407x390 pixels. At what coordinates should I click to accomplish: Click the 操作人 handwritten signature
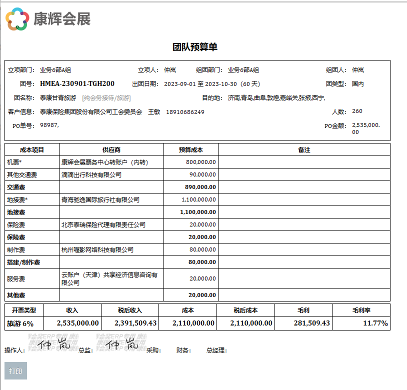tap(52, 344)
